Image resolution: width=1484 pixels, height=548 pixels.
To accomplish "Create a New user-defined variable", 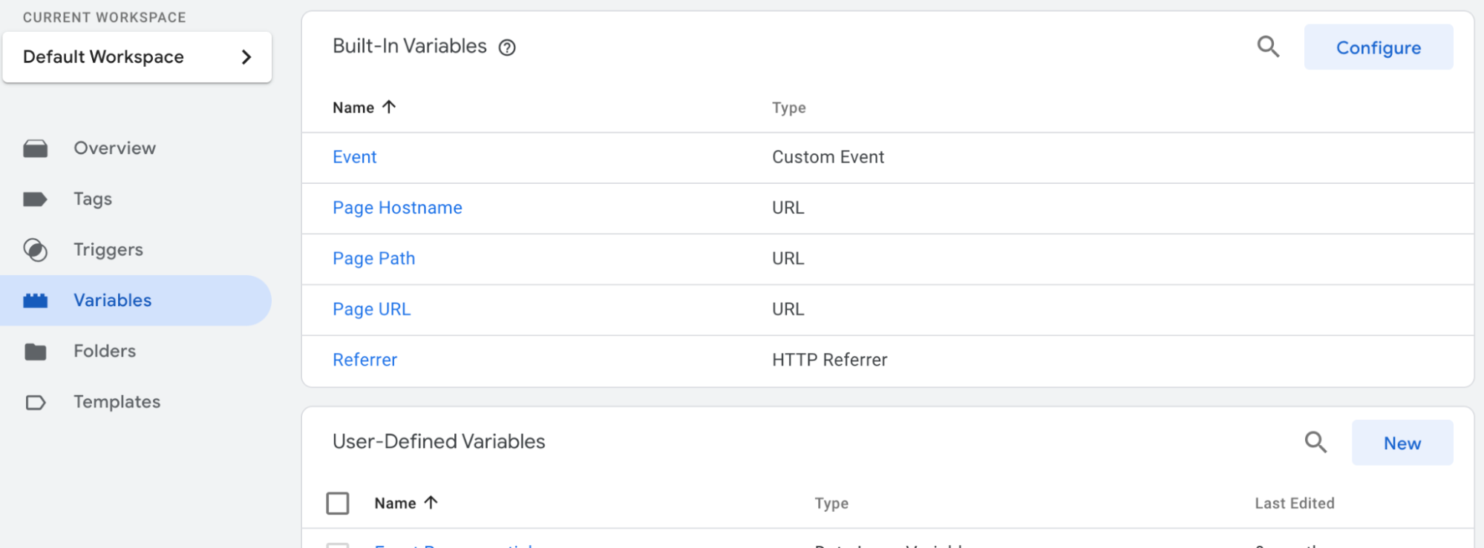I will [1402, 443].
